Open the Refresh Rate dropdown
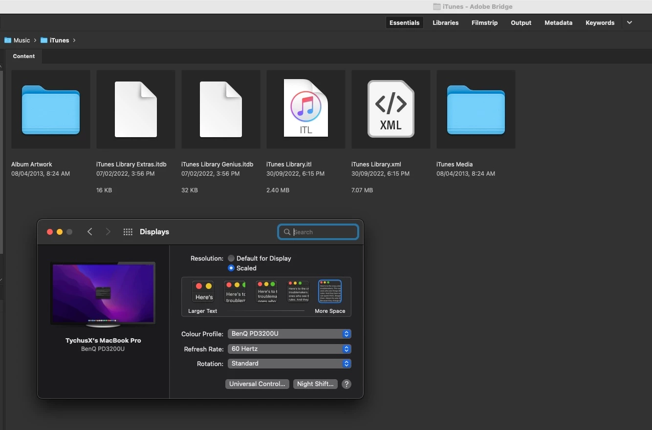The image size is (652, 430). 289,349
